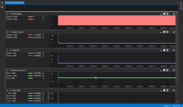Open axis-fit dropdown arrow in Resonant Current header
Image resolution: width=183 pixels, height=107 pixels.
click(169, 70)
